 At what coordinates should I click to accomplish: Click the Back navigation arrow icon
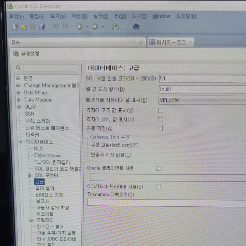point(79,27)
